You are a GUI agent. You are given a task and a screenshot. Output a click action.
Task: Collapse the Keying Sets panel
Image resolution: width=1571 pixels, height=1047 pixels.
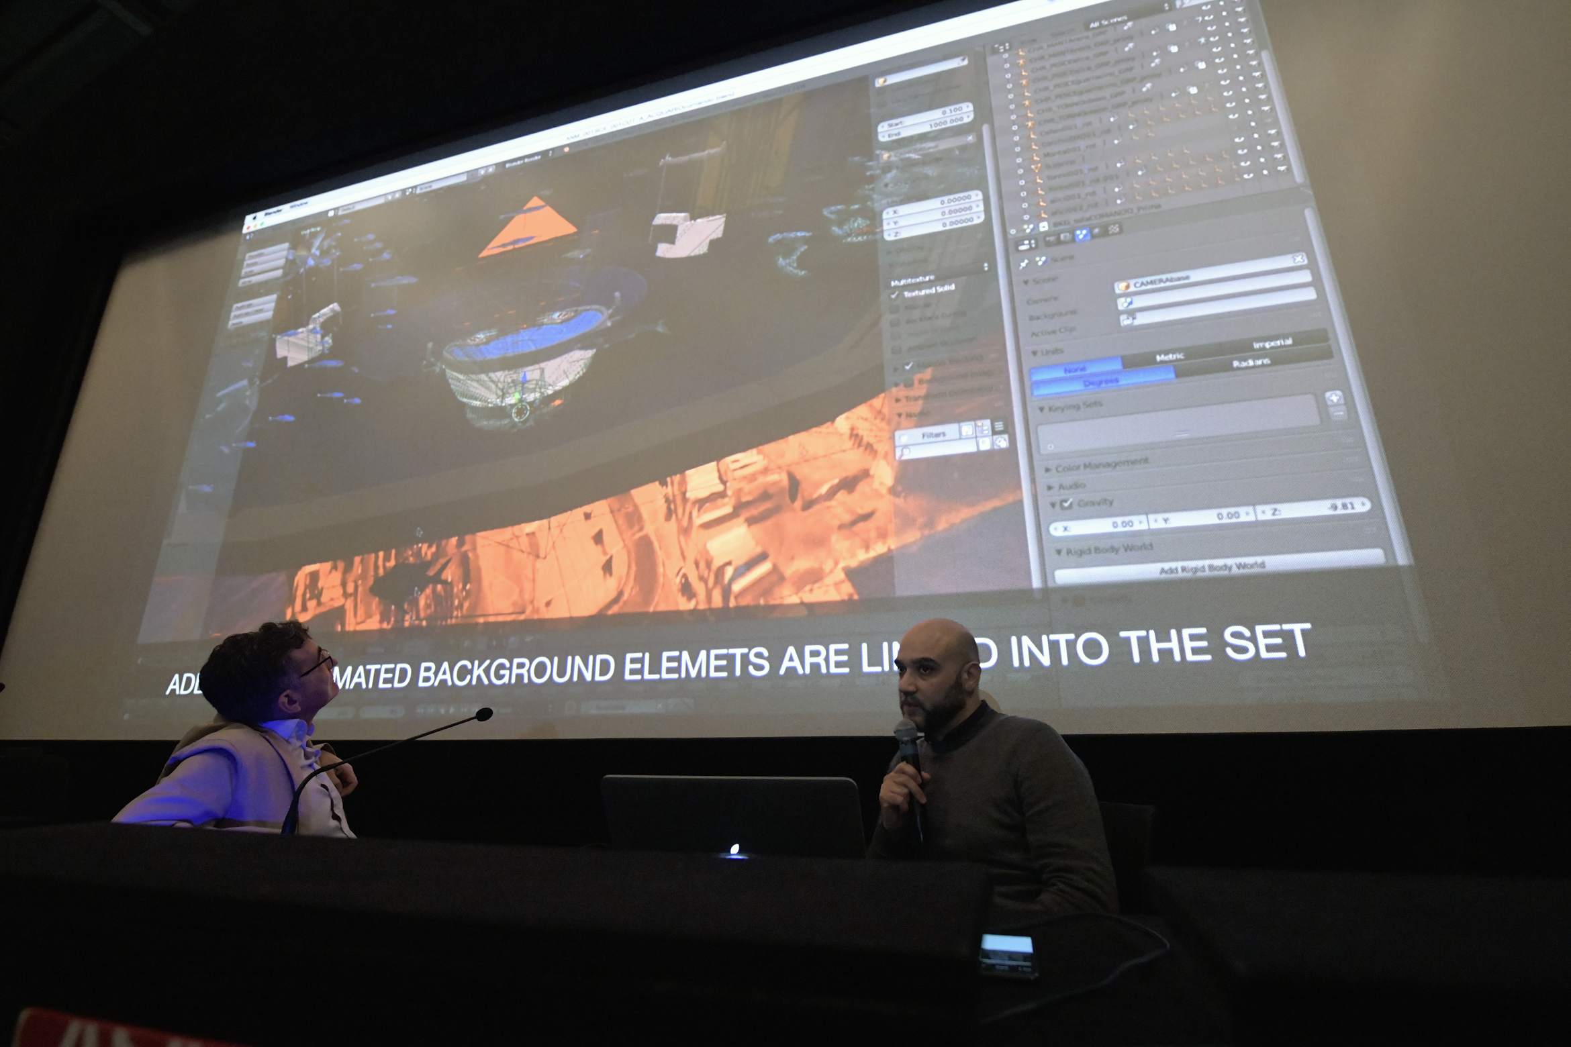[1041, 410]
